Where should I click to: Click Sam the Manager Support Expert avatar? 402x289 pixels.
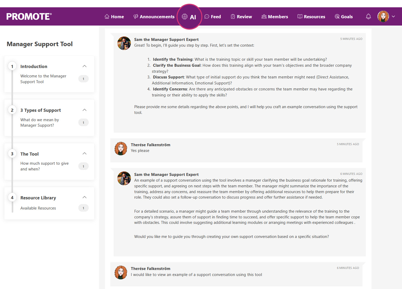[x=124, y=43]
